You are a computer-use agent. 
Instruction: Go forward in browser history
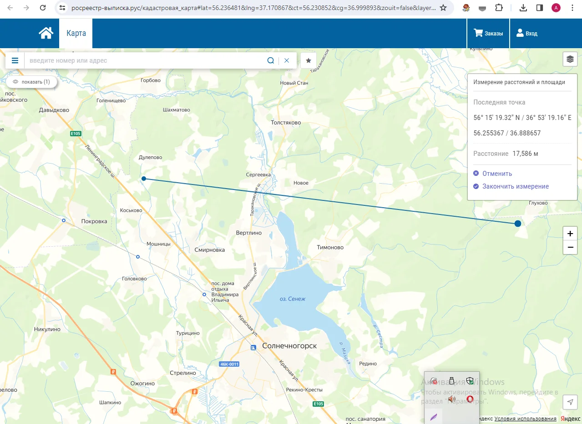26,8
